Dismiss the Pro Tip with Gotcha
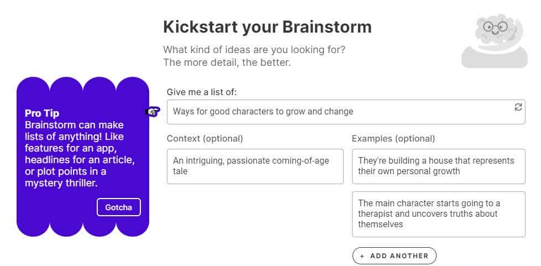The width and height of the screenshot is (541, 266). (119, 207)
